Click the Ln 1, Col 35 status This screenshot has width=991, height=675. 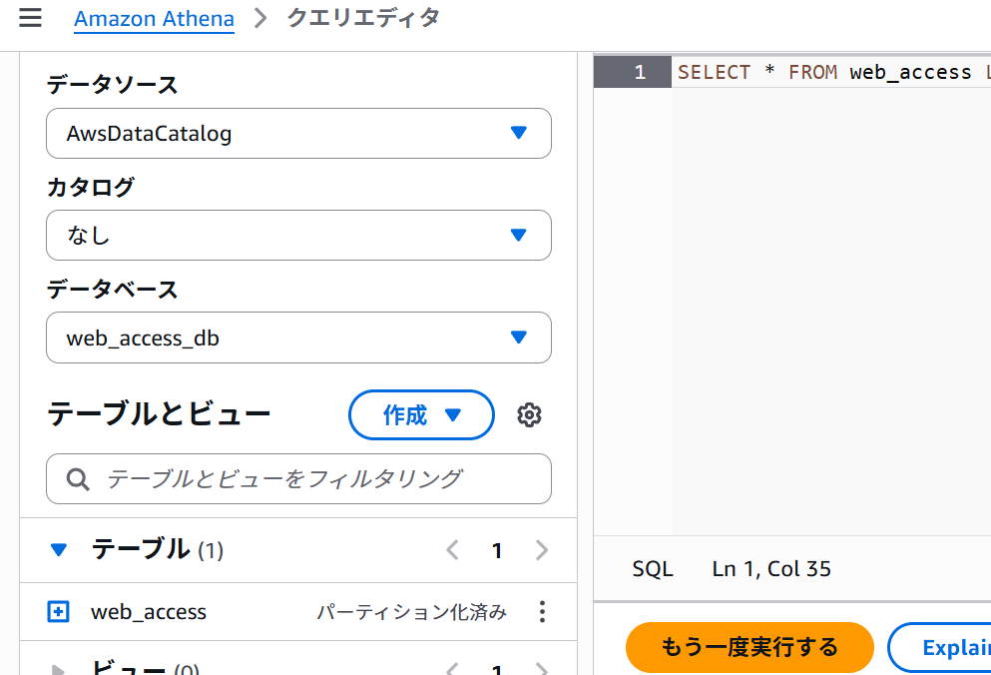(x=771, y=569)
